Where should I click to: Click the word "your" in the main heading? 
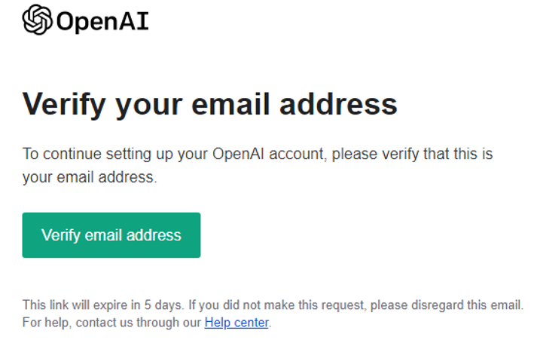pyautogui.click(x=148, y=106)
